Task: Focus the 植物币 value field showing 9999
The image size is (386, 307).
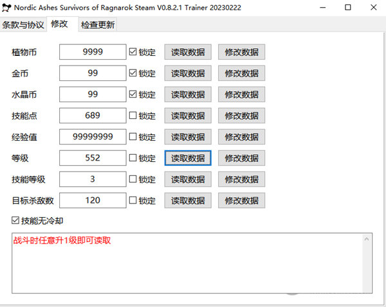Action: pos(93,52)
